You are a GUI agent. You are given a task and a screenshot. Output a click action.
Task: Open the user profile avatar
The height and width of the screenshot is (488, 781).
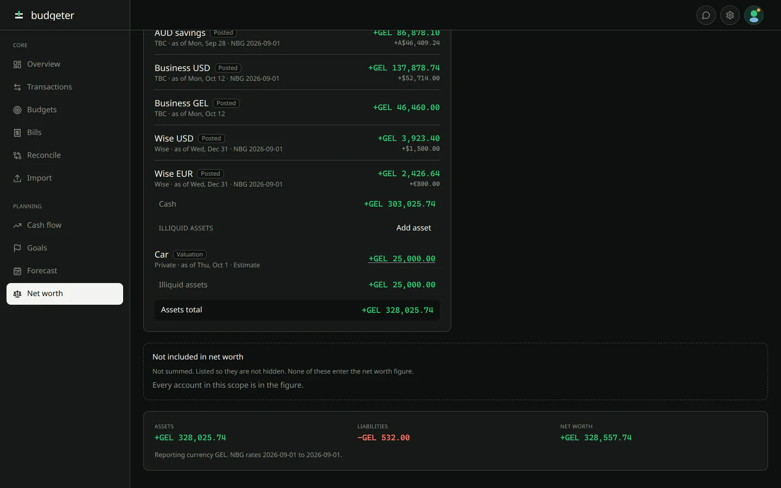(754, 15)
